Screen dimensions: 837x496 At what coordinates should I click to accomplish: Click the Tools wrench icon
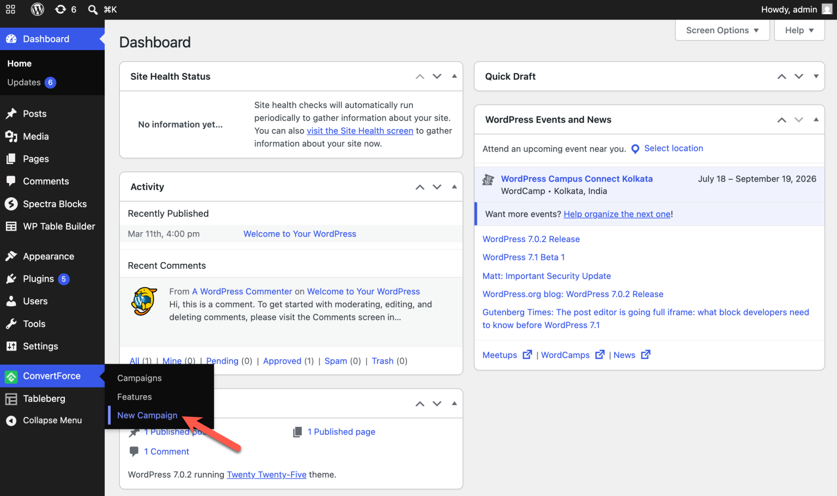coord(11,324)
